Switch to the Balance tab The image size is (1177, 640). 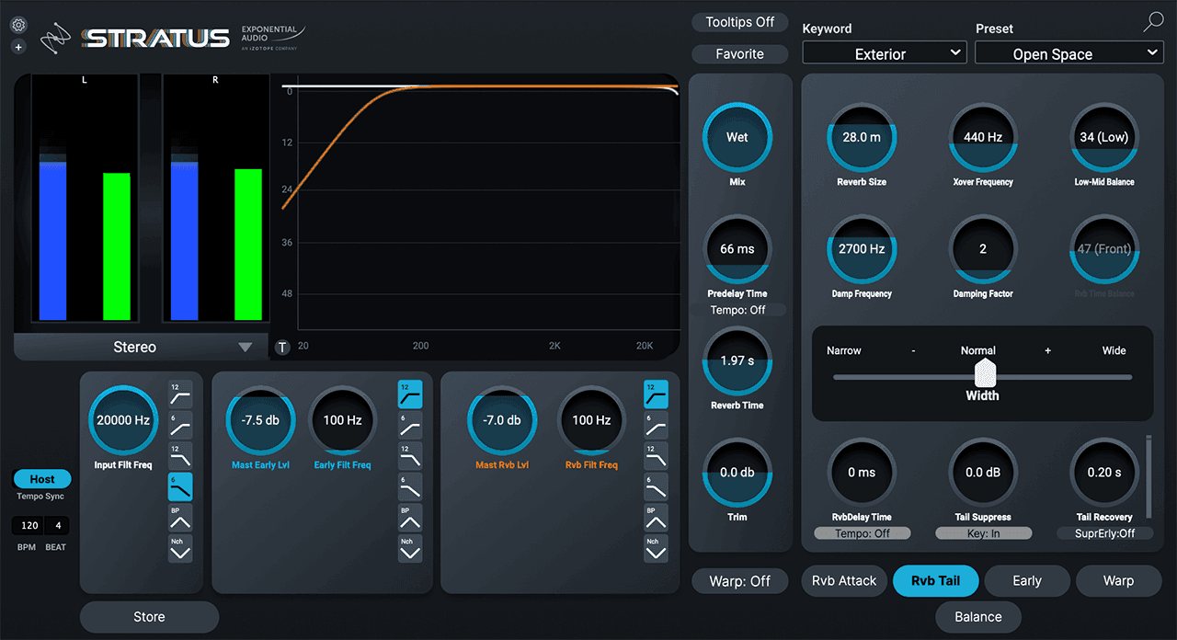pos(978,617)
